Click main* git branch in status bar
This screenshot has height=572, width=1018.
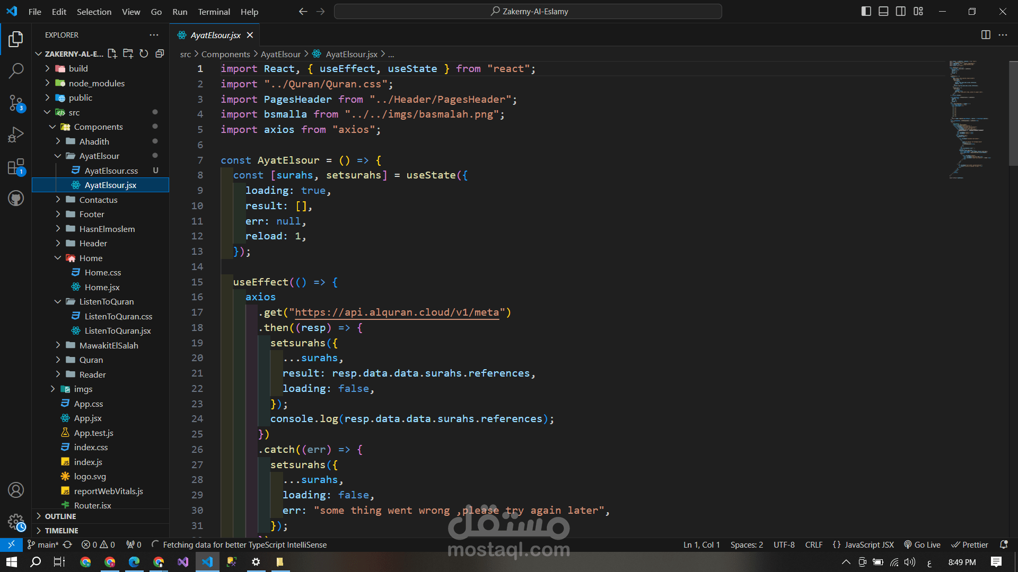[x=42, y=544]
